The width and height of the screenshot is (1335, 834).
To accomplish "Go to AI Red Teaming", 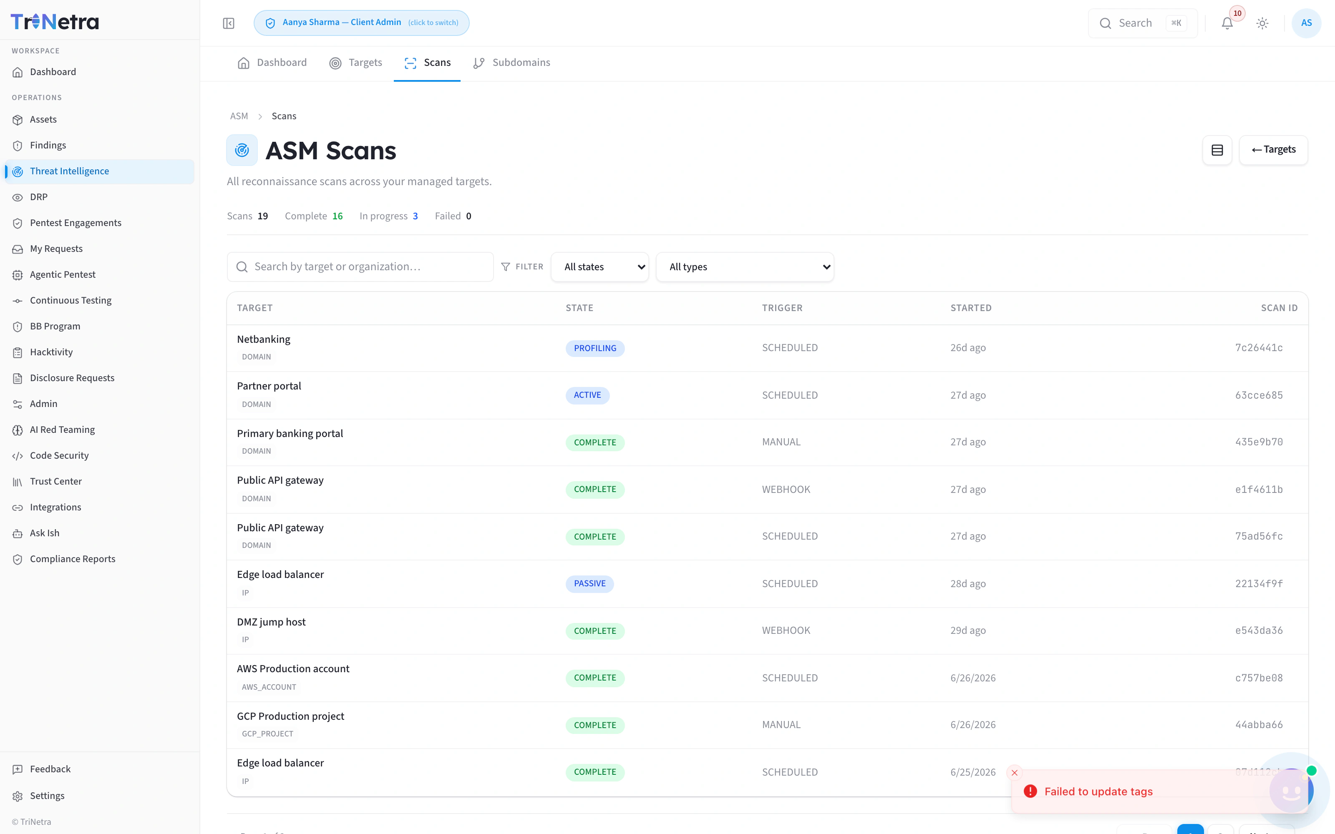I will (x=99, y=430).
